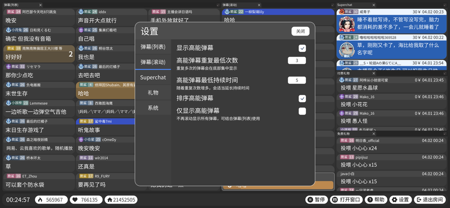This screenshot has width=450, height=208.
Task: Uncheck the 排序高能弹幕 checkbox
Action: click(302, 99)
